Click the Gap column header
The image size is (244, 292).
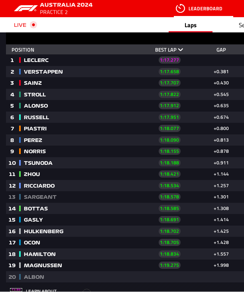coord(221,50)
